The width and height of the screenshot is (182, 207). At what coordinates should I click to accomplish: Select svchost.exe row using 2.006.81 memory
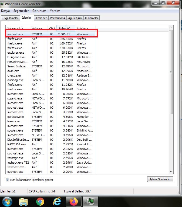pyautogui.click(x=50, y=34)
